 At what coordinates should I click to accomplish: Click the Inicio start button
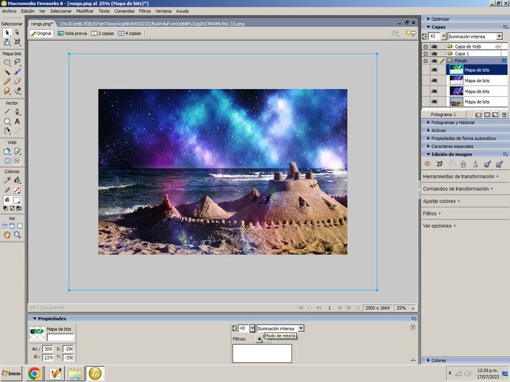12,373
